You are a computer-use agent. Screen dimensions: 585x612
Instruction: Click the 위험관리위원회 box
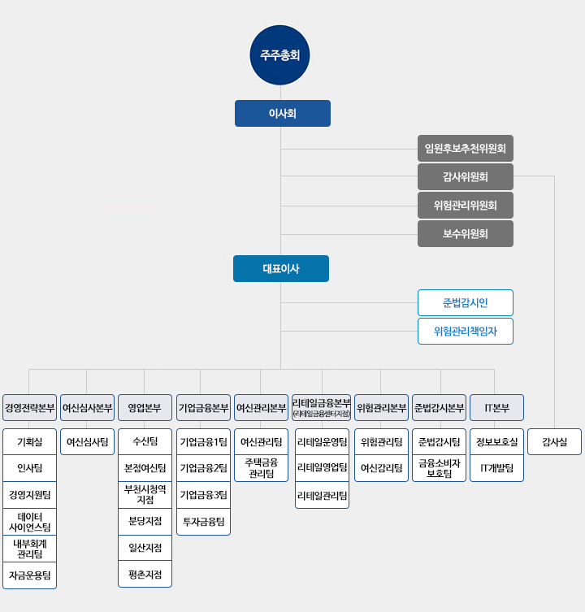[466, 206]
